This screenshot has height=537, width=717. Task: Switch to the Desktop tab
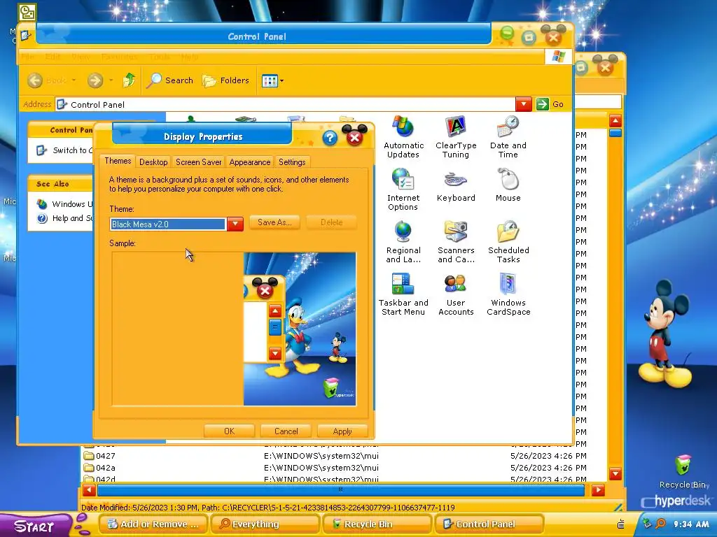coord(153,162)
